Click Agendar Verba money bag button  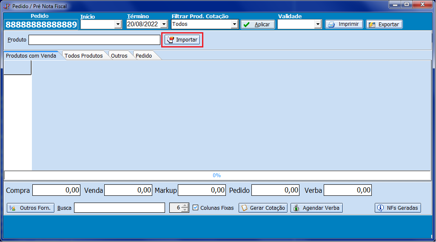click(316, 208)
